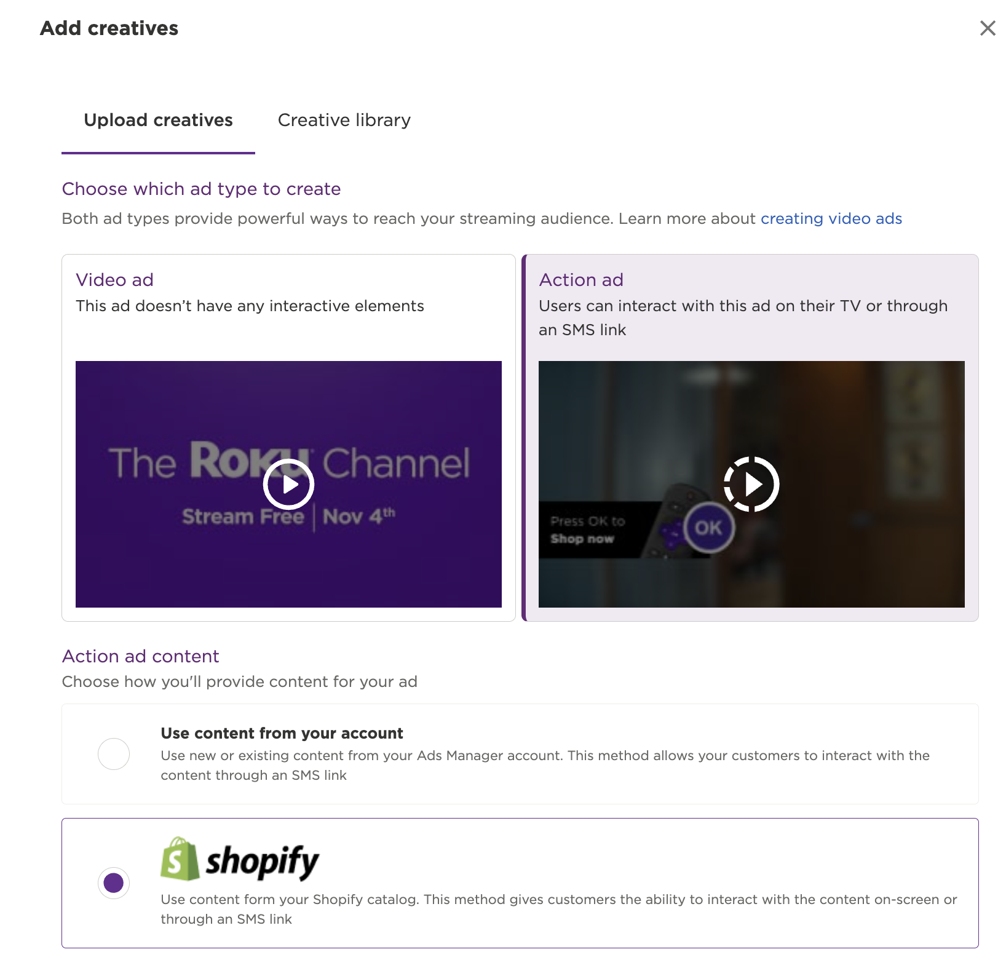
Task: Select the Use content from your account radio
Action: [114, 754]
